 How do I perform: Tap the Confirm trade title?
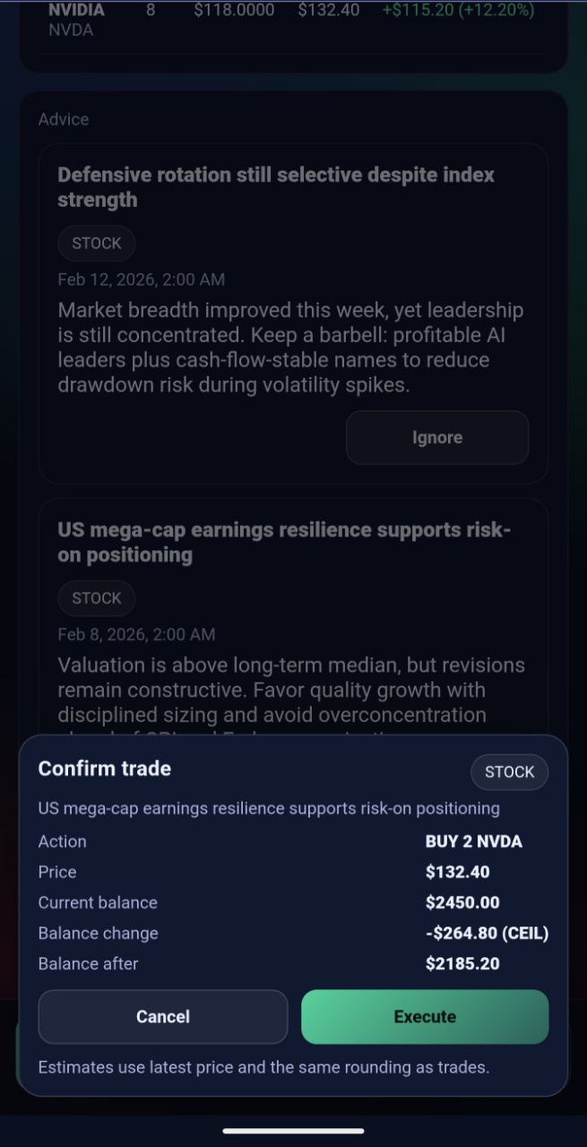coord(104,769)
